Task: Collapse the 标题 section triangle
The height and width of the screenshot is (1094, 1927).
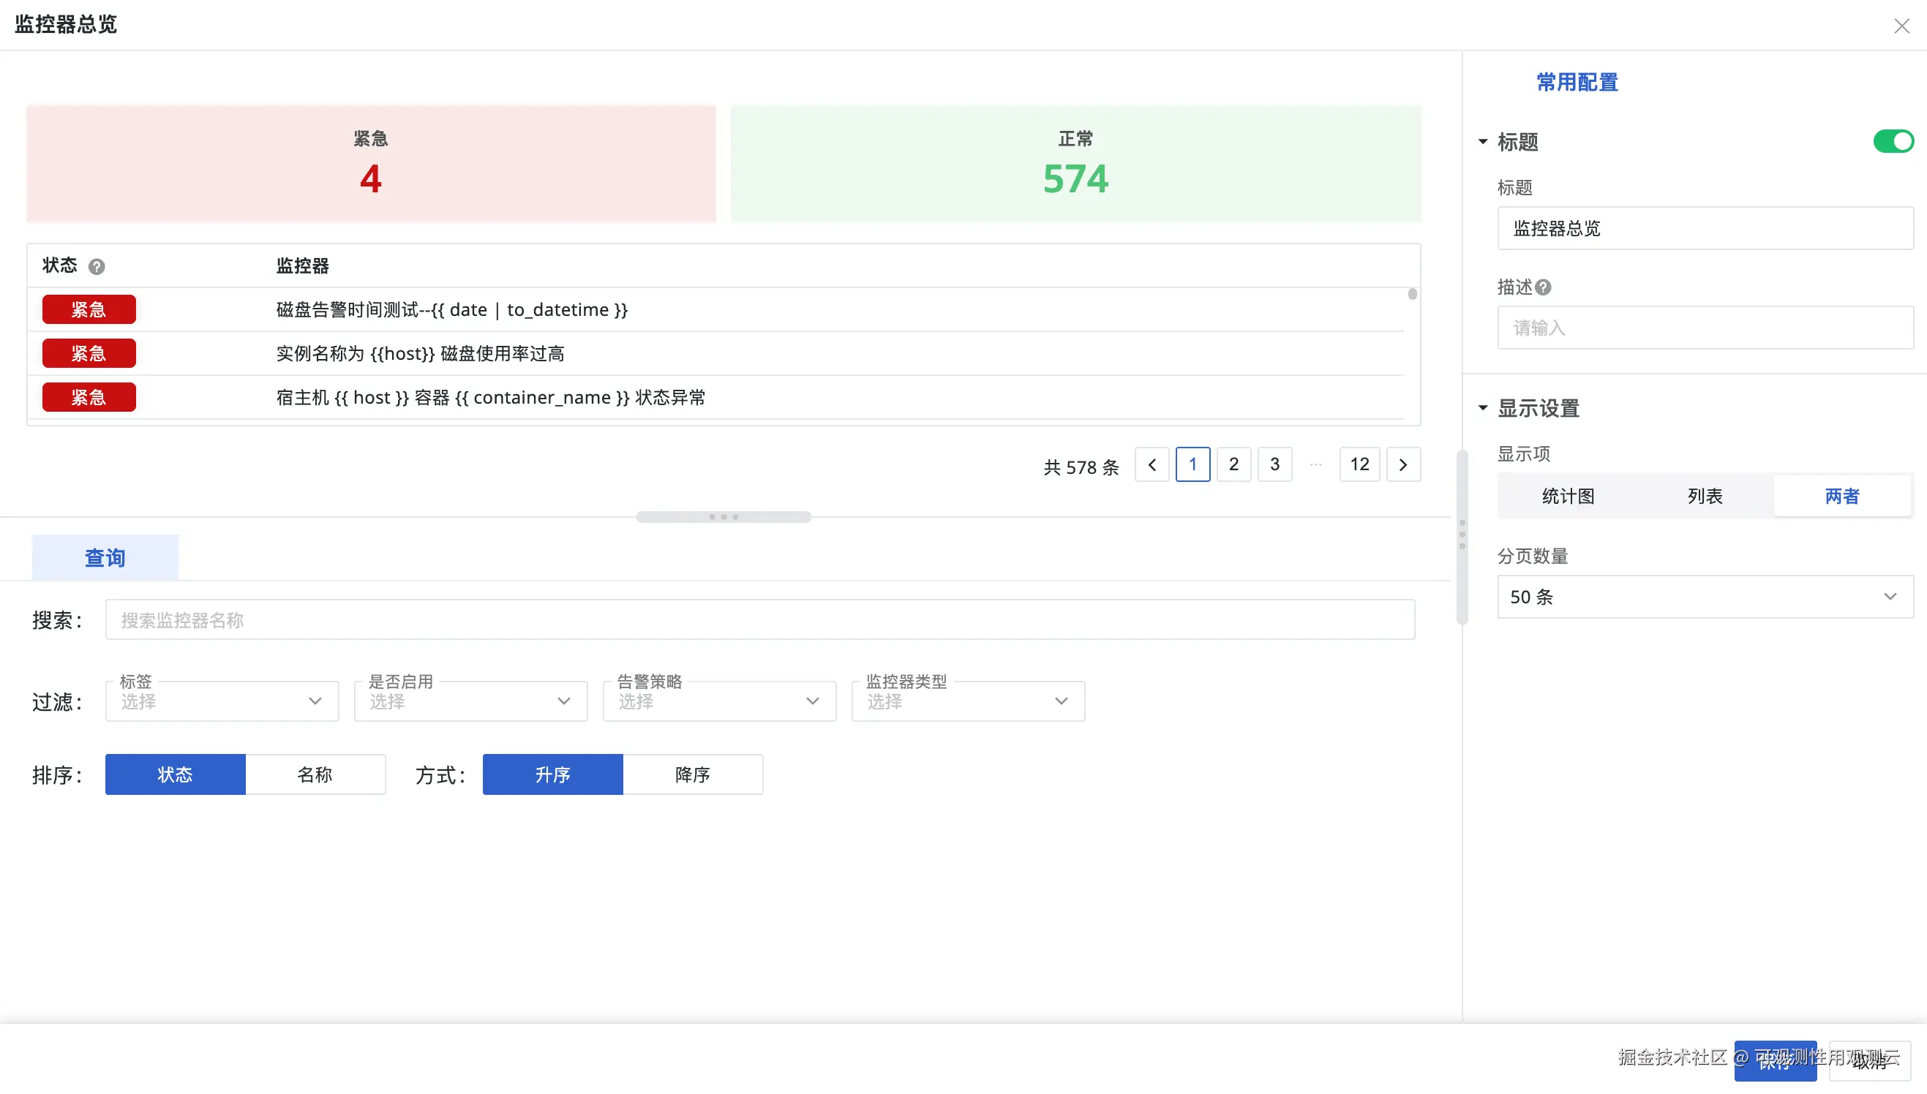Action: pos(1483,141)
